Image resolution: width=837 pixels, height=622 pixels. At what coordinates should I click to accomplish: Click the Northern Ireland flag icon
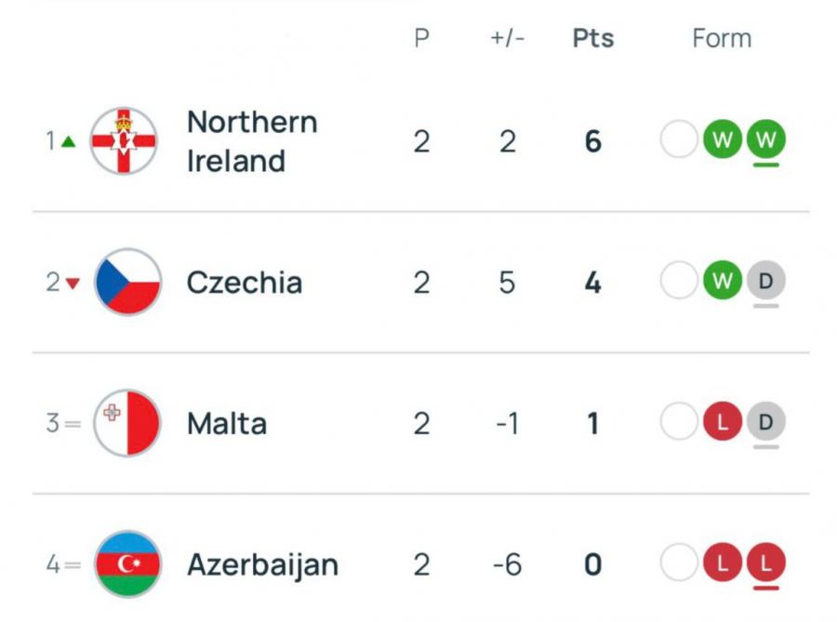124,141
